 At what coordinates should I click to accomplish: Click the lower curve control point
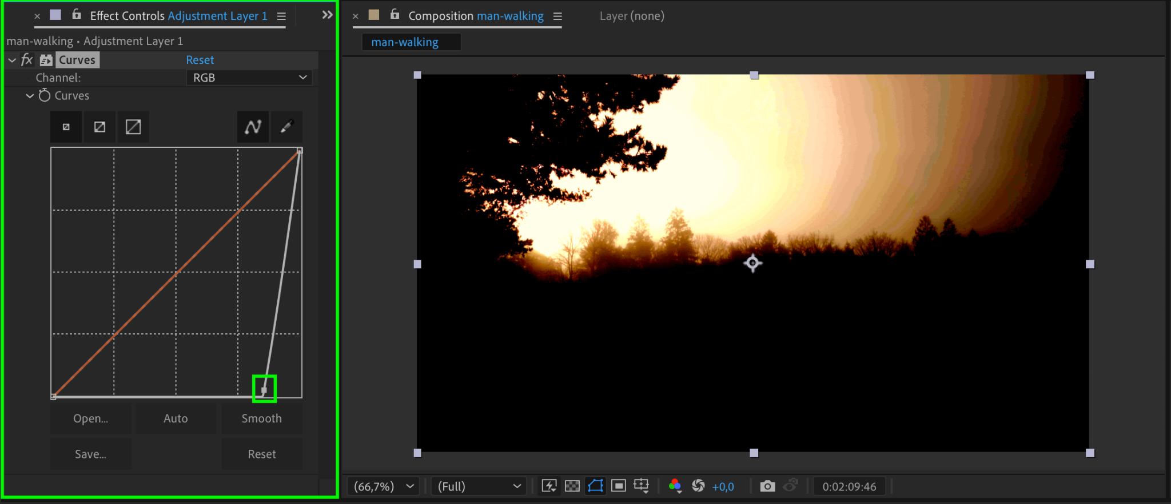264,390
